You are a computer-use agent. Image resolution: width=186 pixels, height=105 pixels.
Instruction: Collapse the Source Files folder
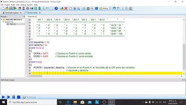[3, 22]
